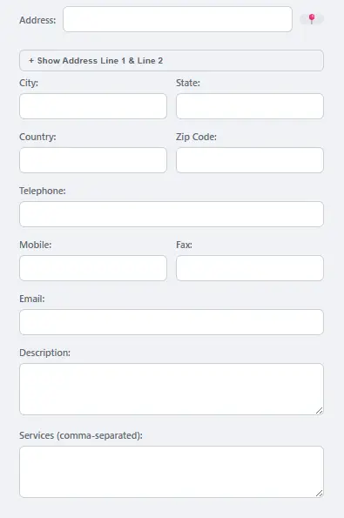Click the Address label text
Image resolution: width=344 pixels, height=518 pixels.
click(x=37, y=20)
